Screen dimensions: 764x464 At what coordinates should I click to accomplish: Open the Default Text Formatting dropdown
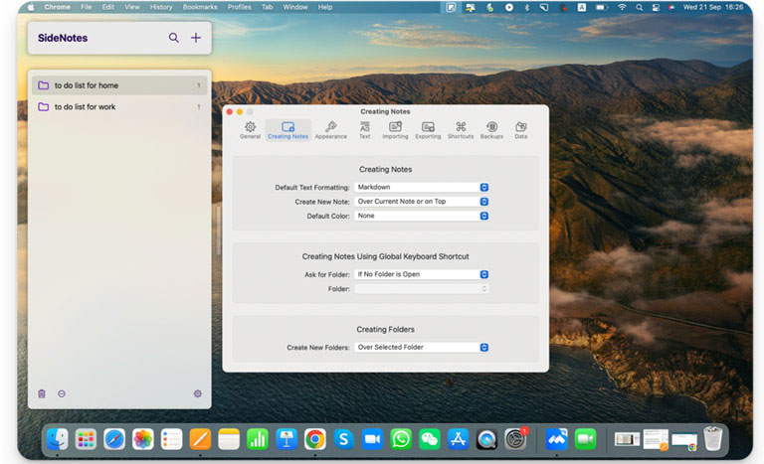(422, 187)
